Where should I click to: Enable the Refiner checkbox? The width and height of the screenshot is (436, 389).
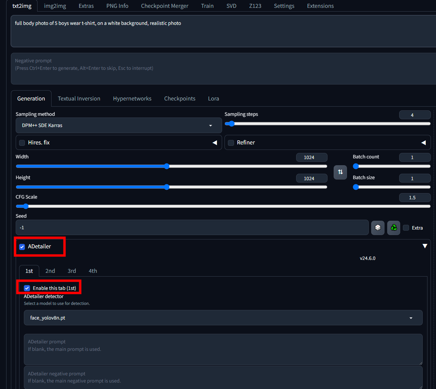point(231,143)
